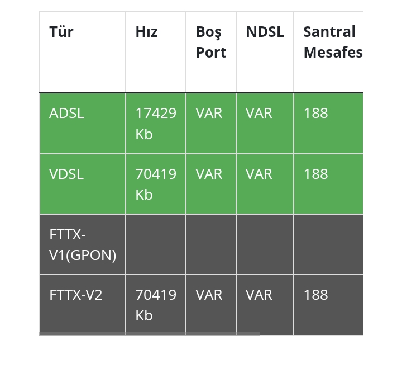Click the VDSL speed 70419 Kb cell

(155, 184)
